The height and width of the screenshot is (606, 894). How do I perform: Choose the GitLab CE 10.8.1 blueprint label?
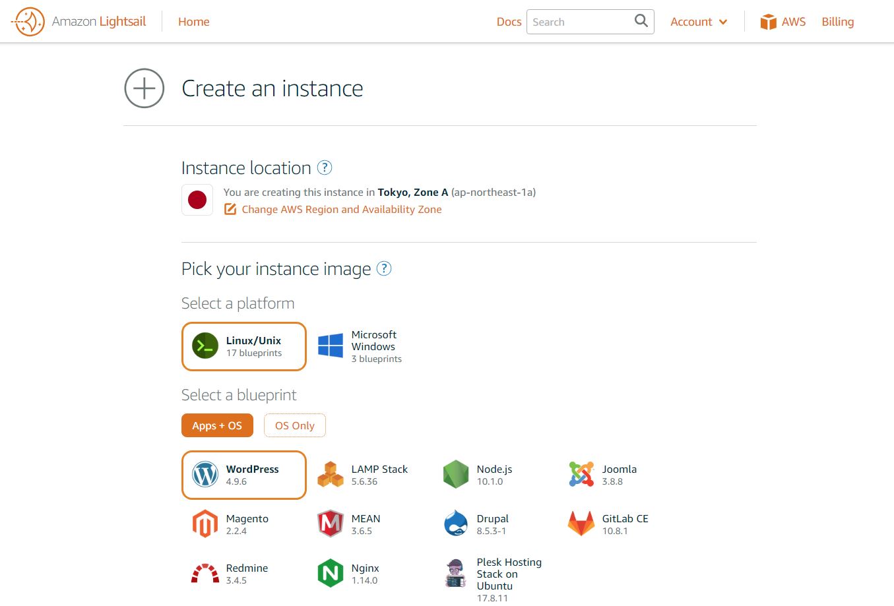click(625, 524)
